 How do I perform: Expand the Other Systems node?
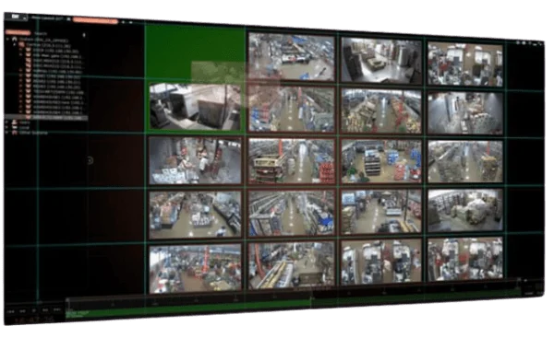(6, 133)
